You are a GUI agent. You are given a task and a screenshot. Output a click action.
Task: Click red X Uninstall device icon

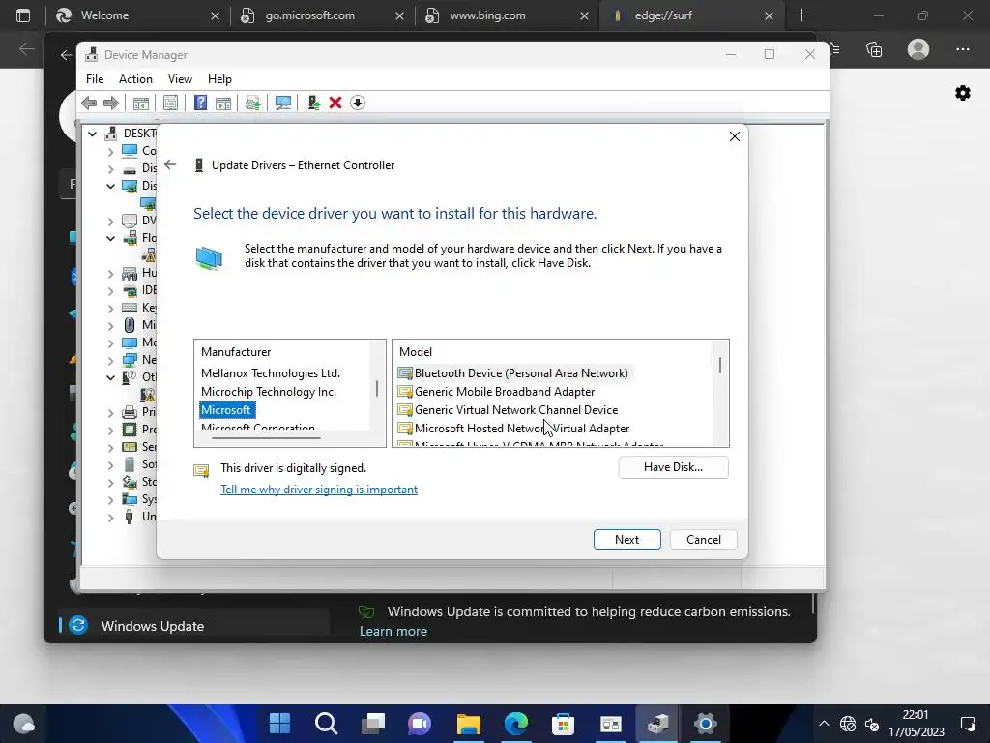point(335,103)
